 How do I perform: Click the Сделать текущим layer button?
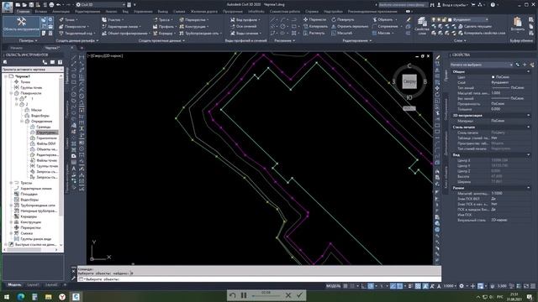[475, 26]
